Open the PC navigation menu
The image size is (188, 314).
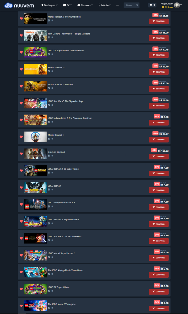(x=67, y=5)
